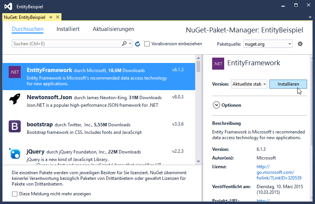Screen dimensions: 315x204
Task: Click the jQuery package icon
Action: 15,154
